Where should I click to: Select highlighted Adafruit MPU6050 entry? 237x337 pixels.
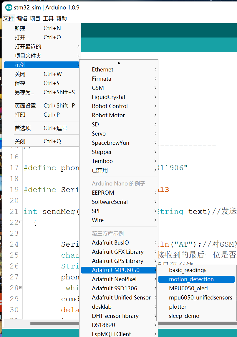coord(119,270)
